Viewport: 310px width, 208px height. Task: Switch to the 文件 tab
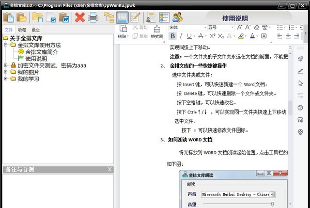pos(8,30)
